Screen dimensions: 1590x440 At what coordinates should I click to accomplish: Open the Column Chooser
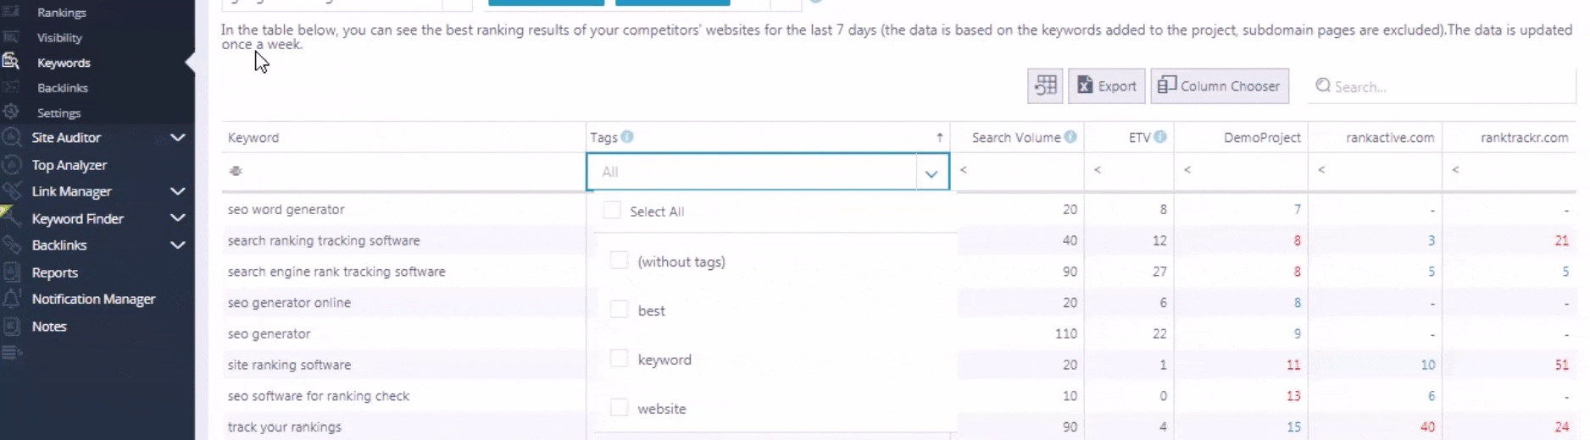(1220, 86)
